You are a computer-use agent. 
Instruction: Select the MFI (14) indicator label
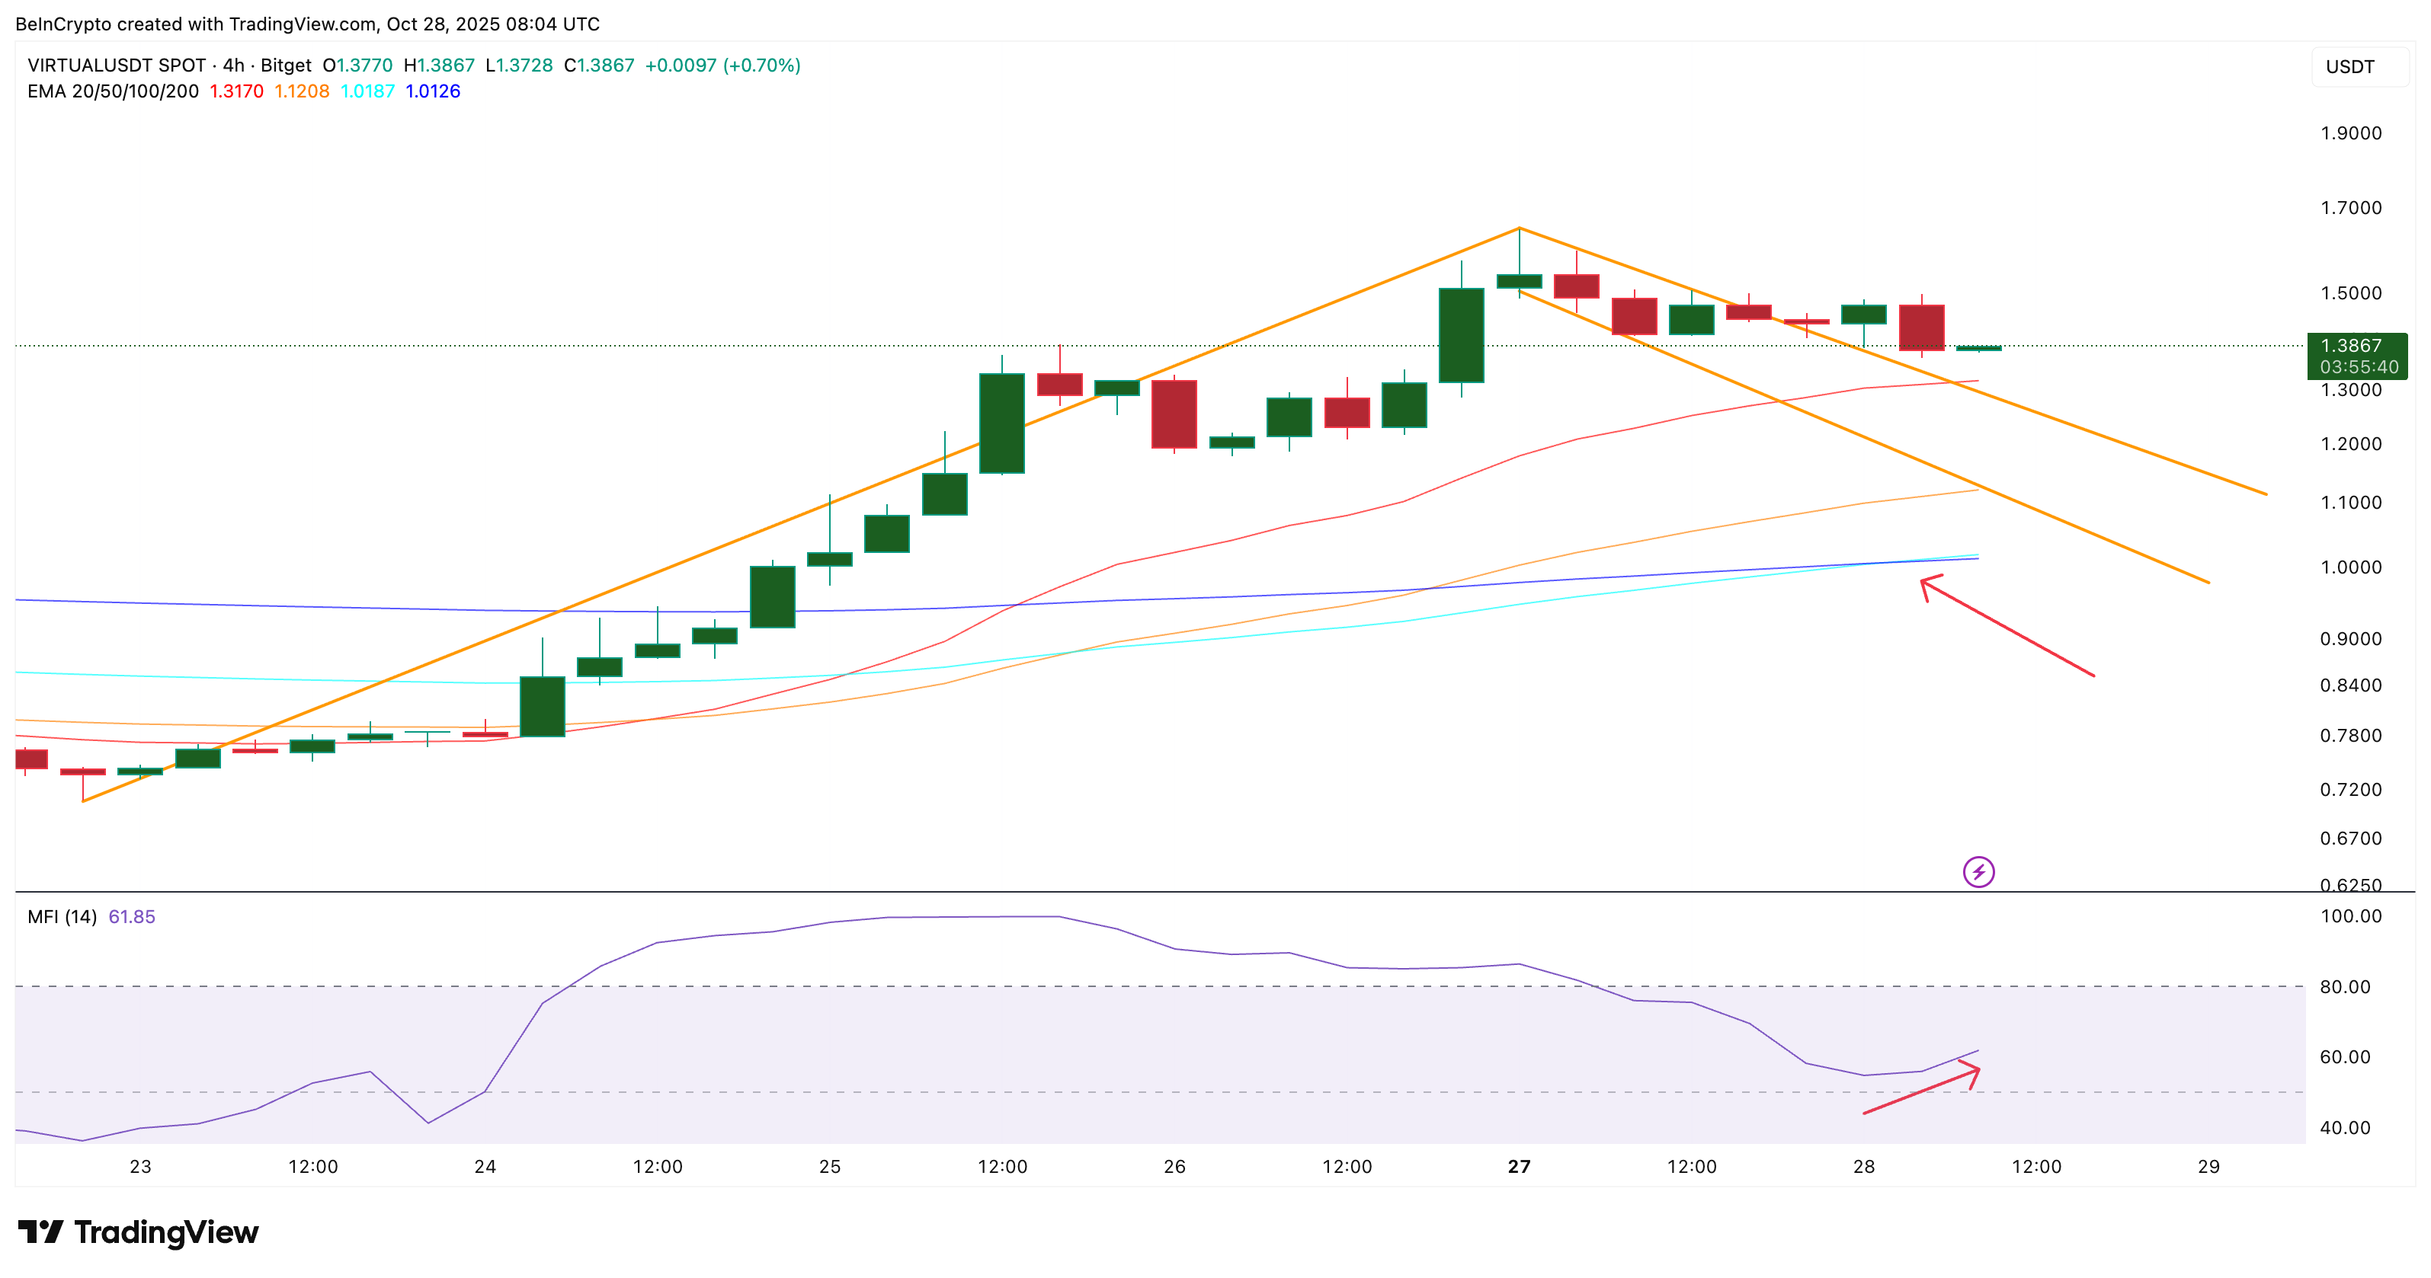pos(62,917)
